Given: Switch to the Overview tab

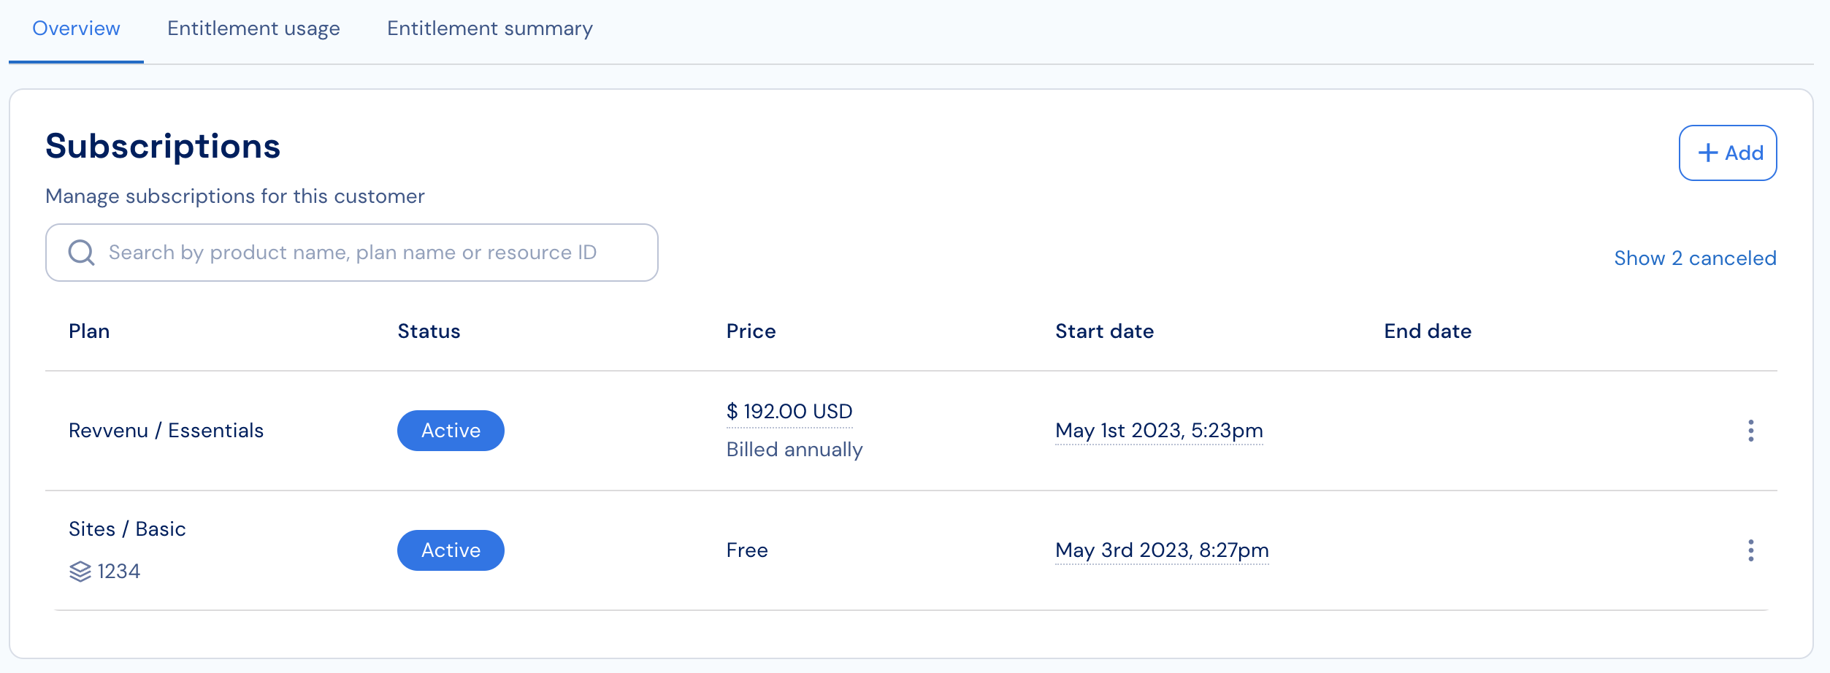Looking at the screenshot, I should 76,28.
